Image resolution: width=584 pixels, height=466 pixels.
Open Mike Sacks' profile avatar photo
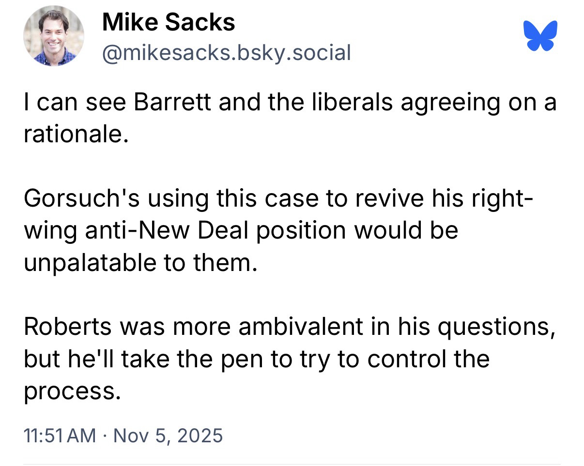coord(54,37)
